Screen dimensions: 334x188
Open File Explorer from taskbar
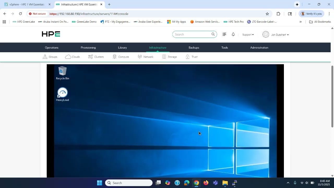click(225, 183)
